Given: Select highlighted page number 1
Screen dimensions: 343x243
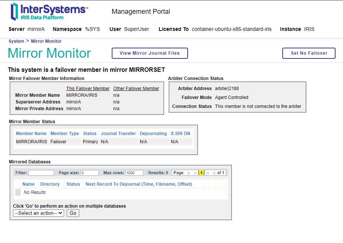Looking at the screenshot, I should (201, 173).
